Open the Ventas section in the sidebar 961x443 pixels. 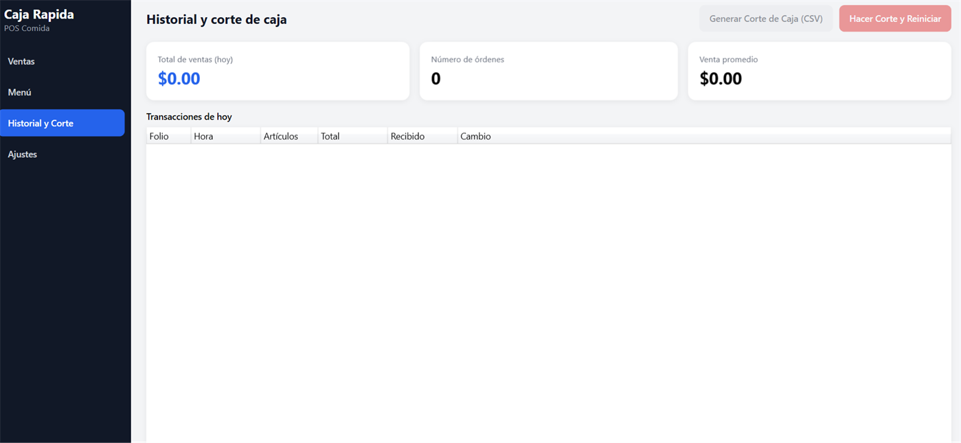62,61
